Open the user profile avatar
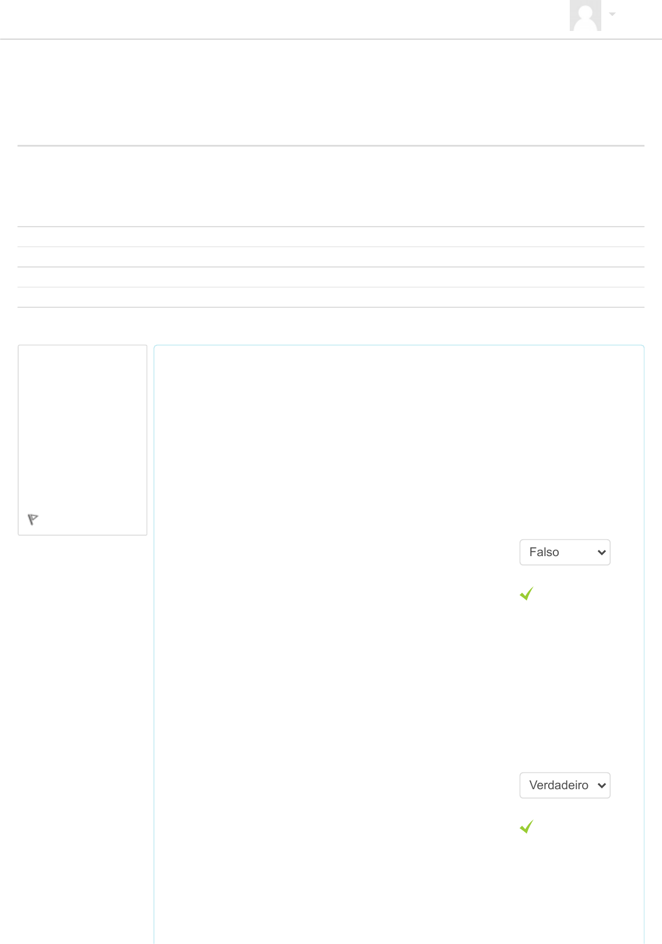Screen dimensions: 662x944 586,15
